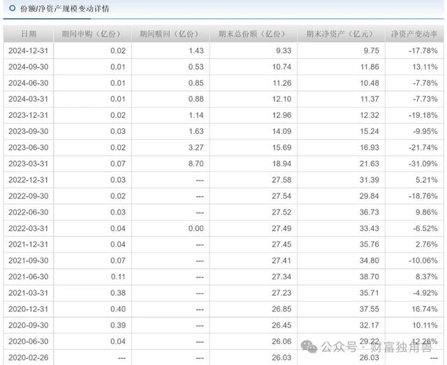Click total shares value 18.94
This screenshot has height=365, width=447.
pyautogui.click(x=281, y=164)
